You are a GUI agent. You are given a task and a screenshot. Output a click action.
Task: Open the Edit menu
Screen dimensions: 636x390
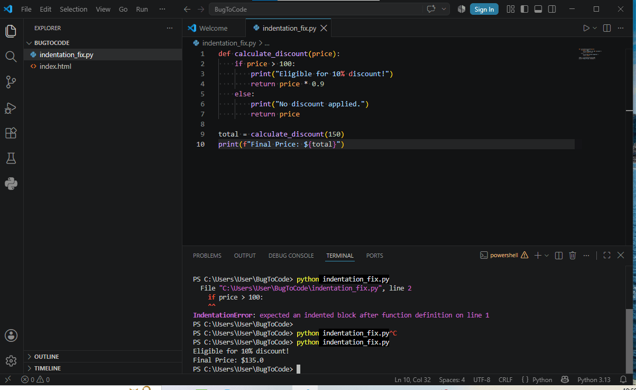point(45,9)
